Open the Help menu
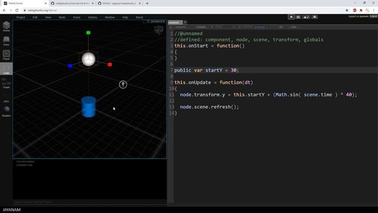378x213 pixels. coord(125,17)
